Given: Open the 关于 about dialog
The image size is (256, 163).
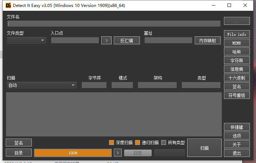Looking at the screenshot, I should point(237,144).
